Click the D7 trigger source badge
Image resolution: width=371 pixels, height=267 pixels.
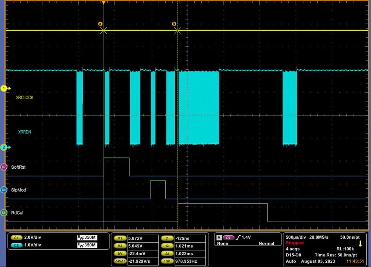228,238
